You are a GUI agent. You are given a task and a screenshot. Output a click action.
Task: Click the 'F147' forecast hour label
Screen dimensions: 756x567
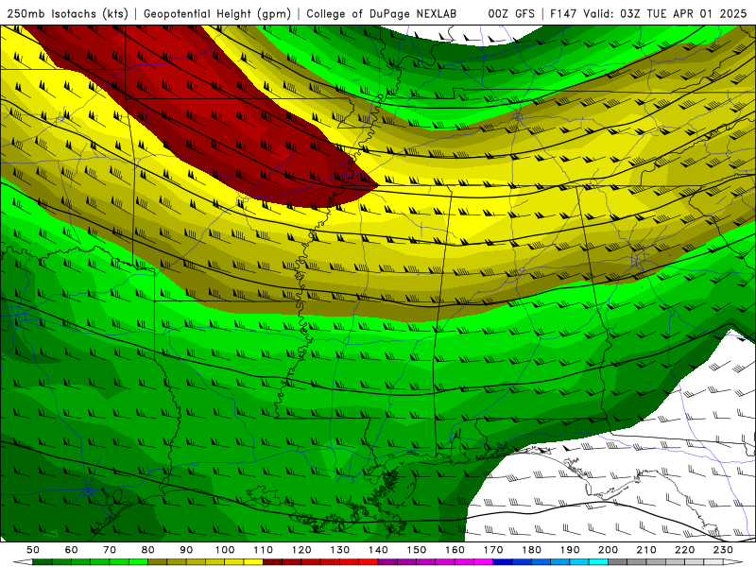(x=563, y=14)
